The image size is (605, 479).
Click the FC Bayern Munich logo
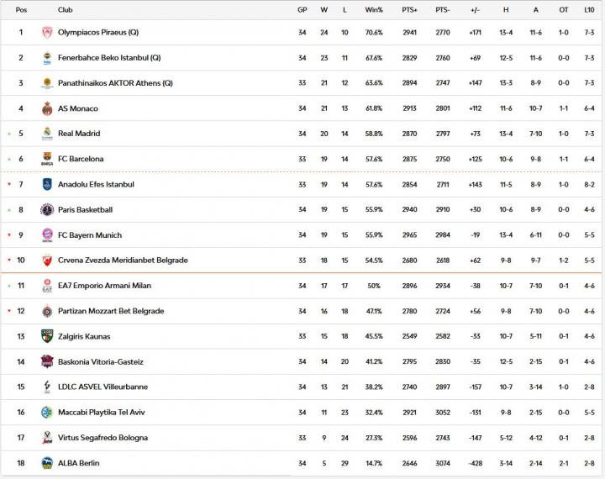pyautogui.click(x=47, y=235)
